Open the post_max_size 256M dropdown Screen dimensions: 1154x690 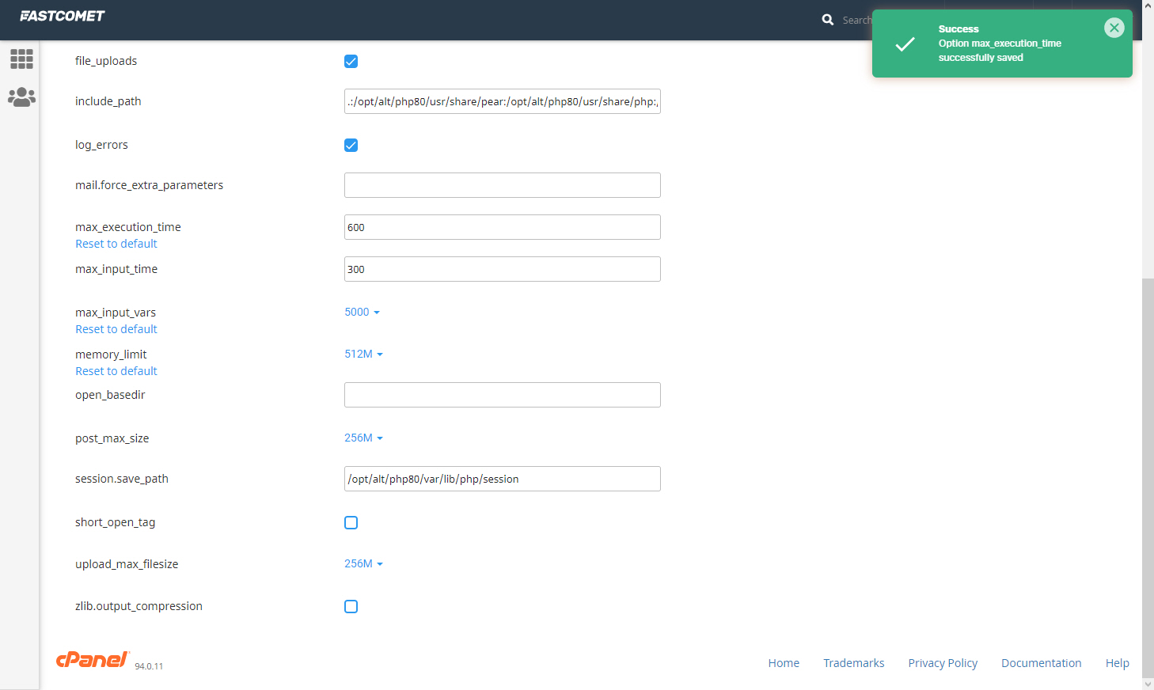[363, 438]
